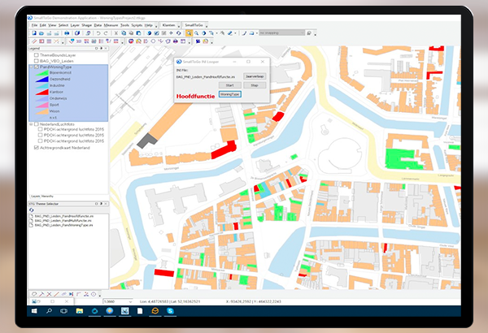Collapse the NederlandLuchtfoto group
The width and height of the screenshot is (488, 333).
click(31, 124)
